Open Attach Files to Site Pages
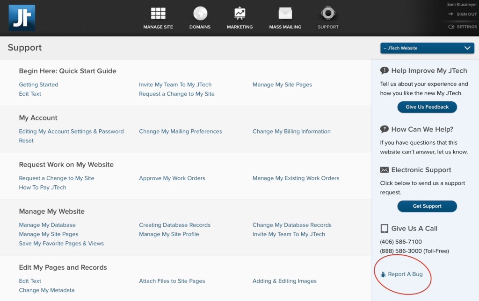The width and height of the screenshot is (479, 301). click(172, 281)
